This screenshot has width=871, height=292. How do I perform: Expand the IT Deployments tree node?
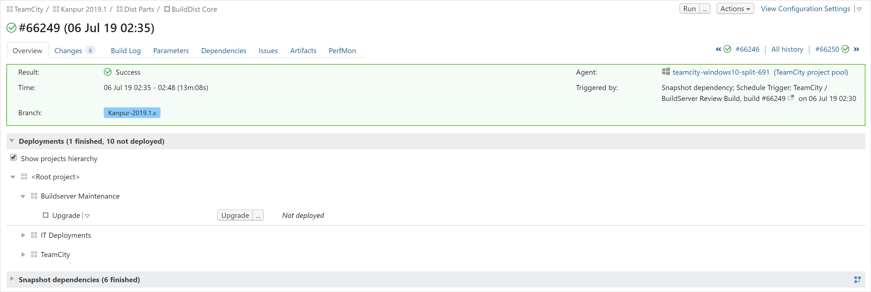[x=23, y=235]
